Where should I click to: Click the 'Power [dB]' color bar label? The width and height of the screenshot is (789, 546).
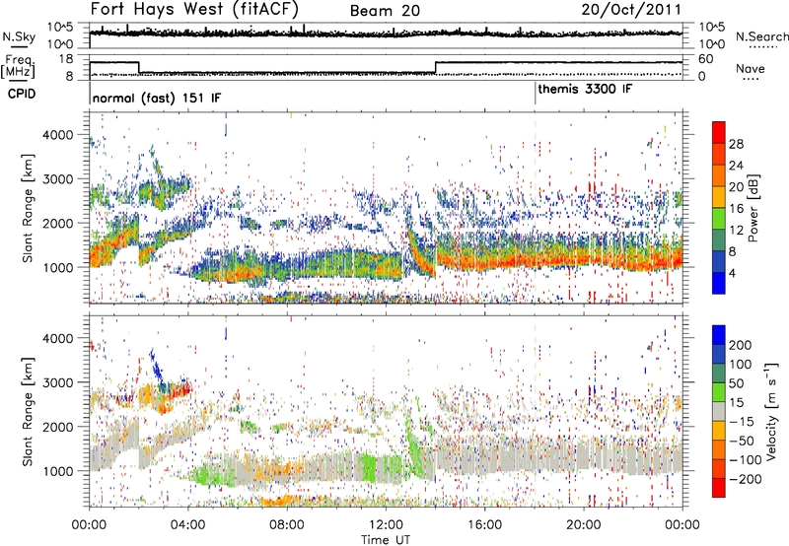tap(753, 208)
